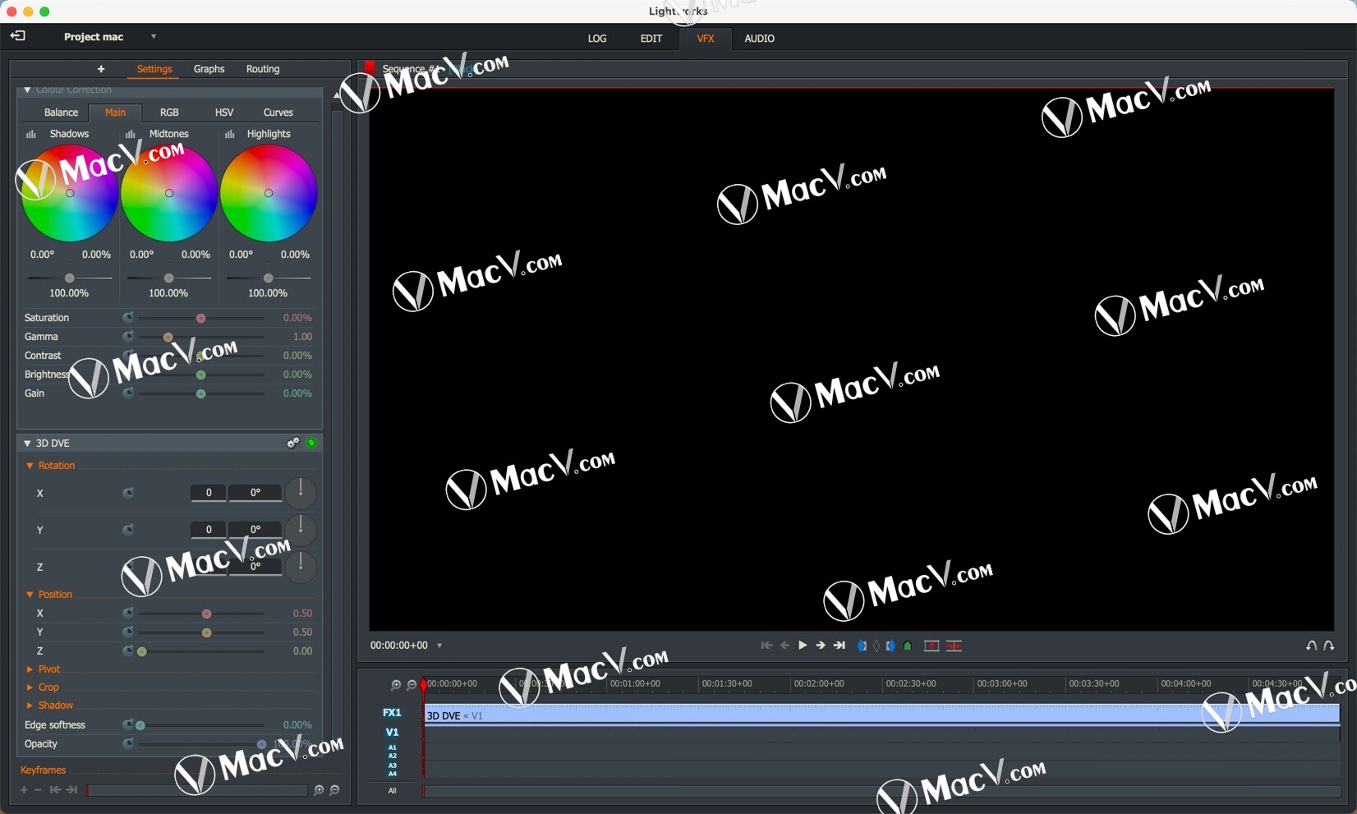
Task: Expand the Crop group
Action: coord(30,688)
